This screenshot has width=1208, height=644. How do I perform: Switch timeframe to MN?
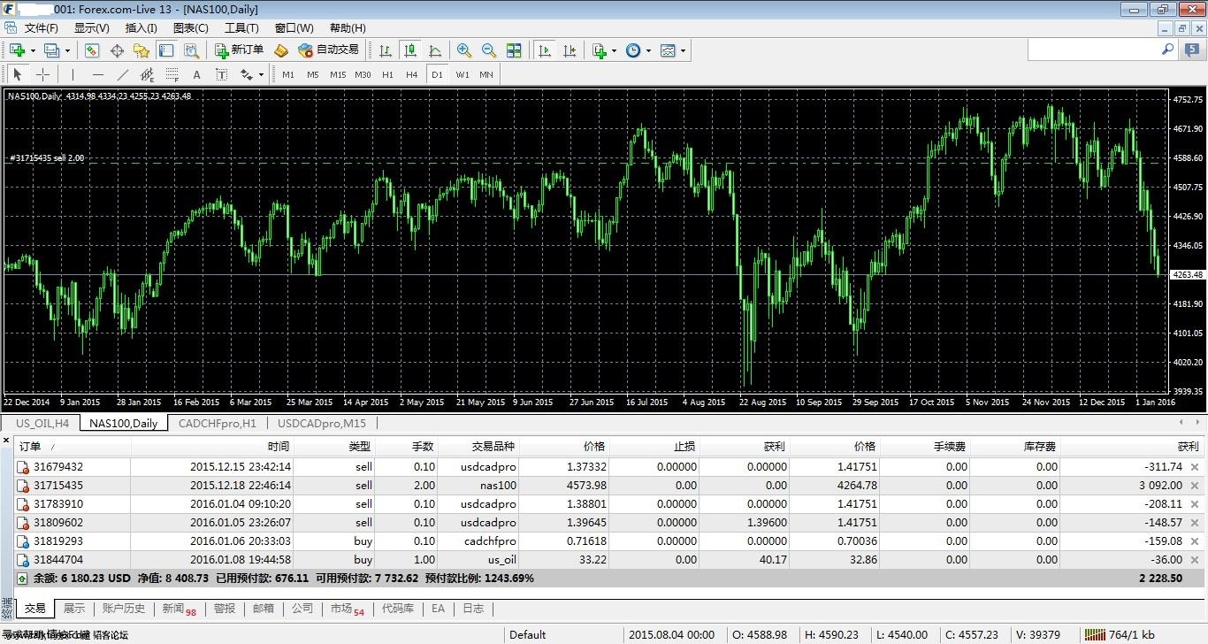point(486,74)
